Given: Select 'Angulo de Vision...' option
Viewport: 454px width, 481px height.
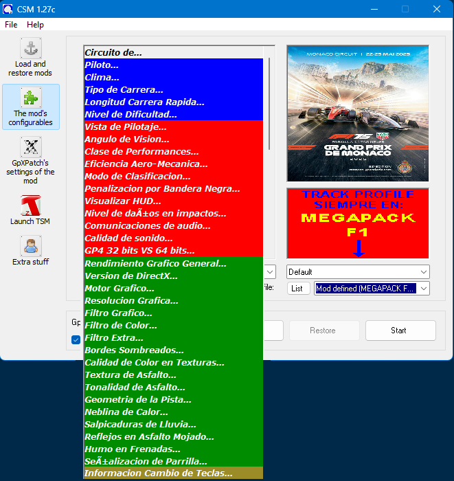Looking at the screenshot, I should [174, 139].
